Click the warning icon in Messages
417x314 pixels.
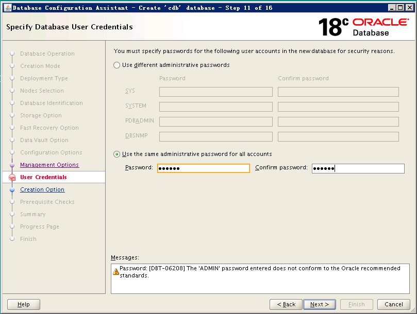115,272
